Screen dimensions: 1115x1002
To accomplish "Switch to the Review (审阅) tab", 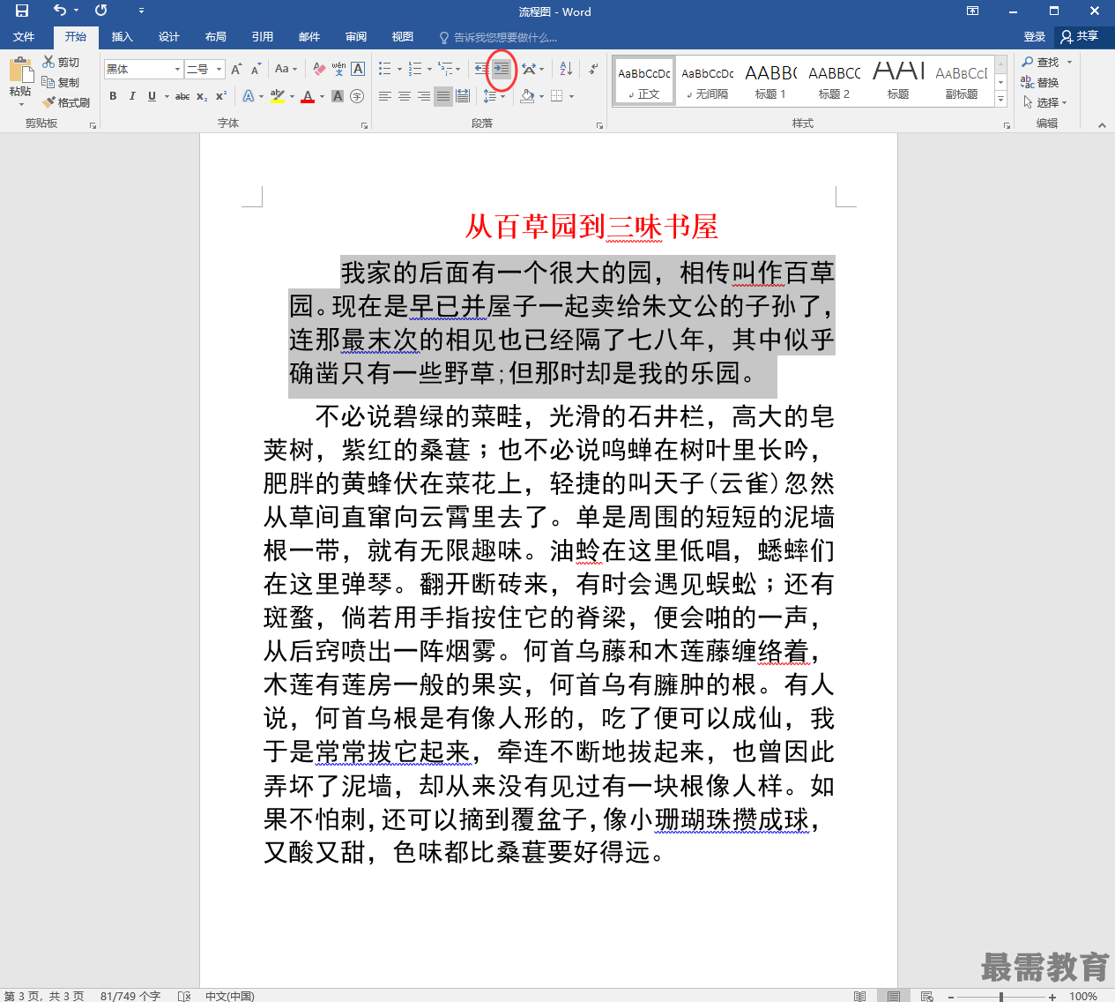I will pos(356,37).
